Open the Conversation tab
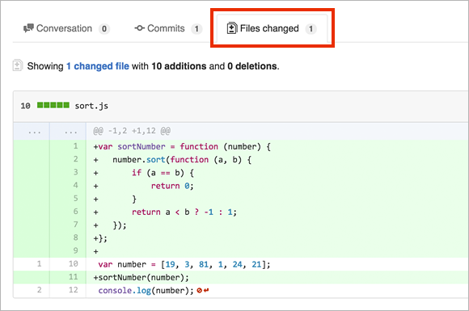 tap(66, 29)
